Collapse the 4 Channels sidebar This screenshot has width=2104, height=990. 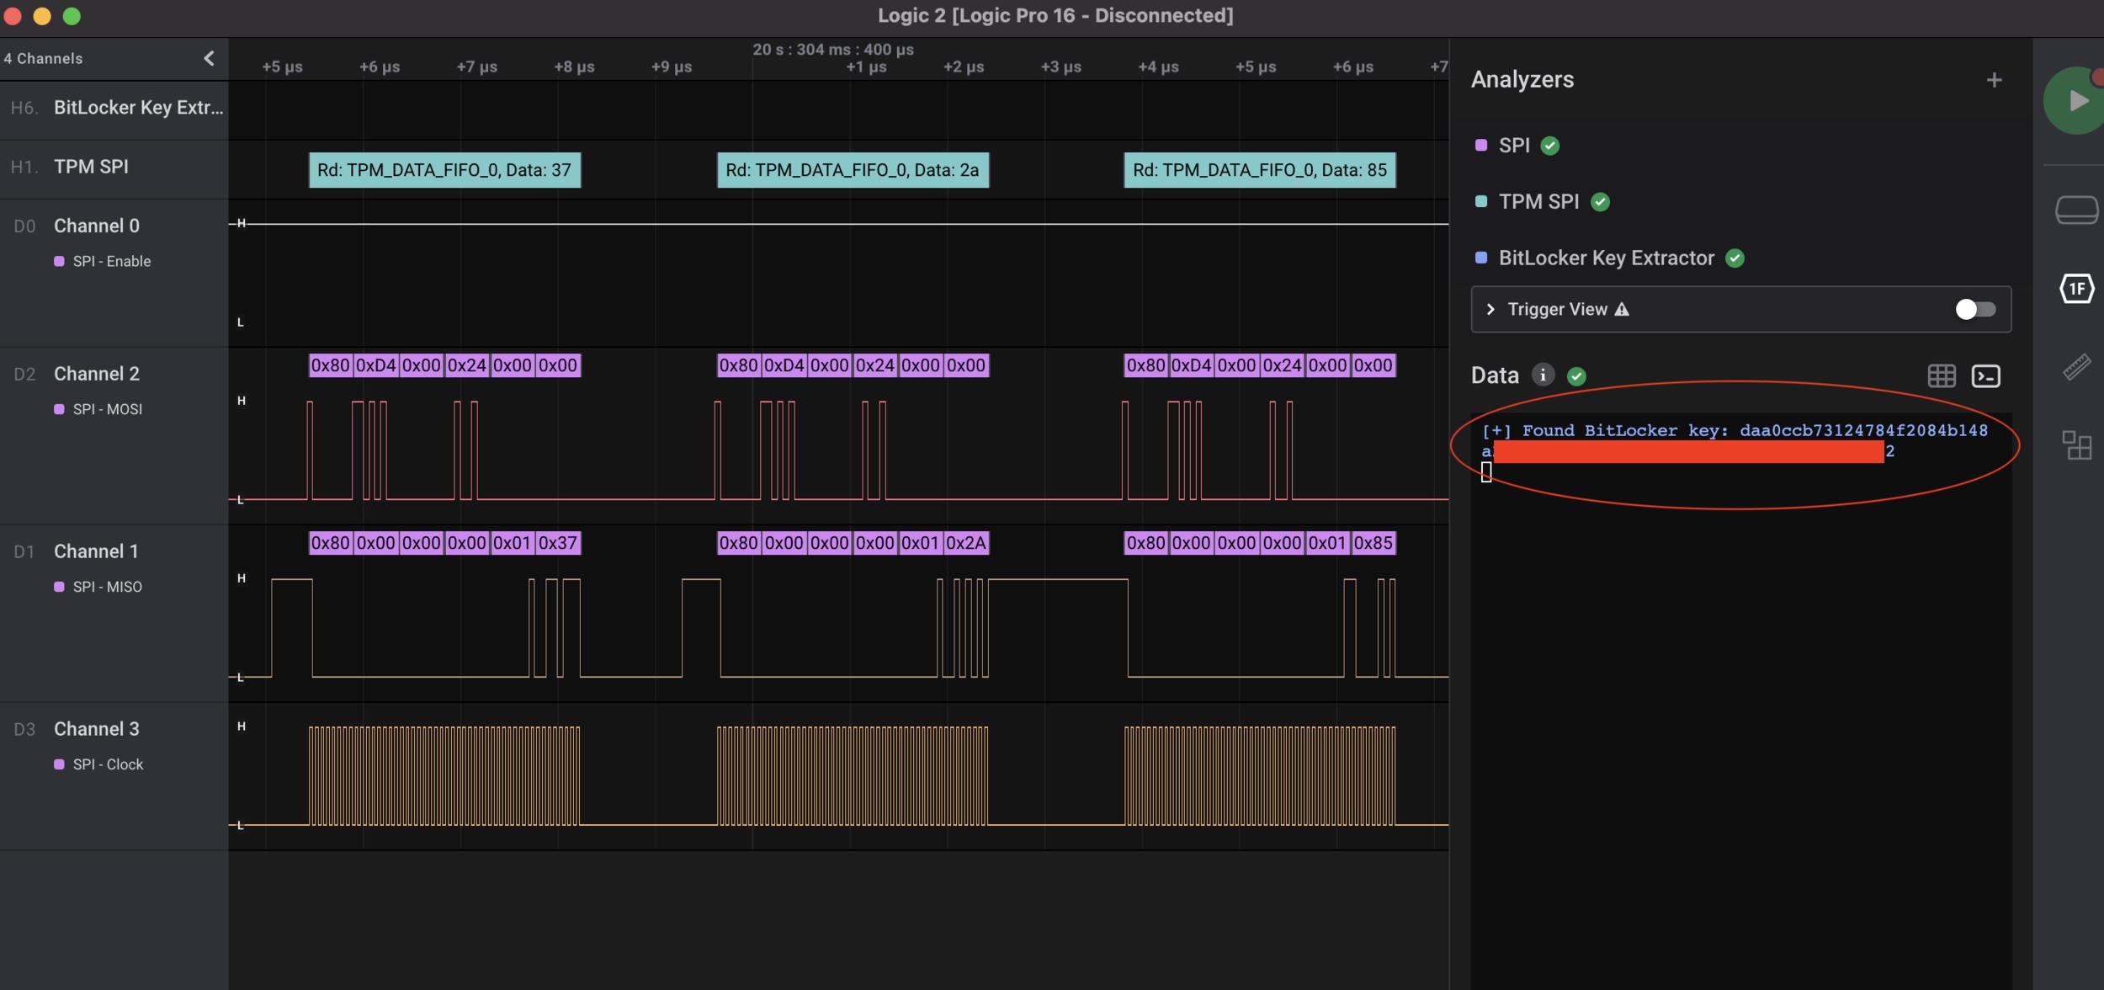click(x=209, y=58)
